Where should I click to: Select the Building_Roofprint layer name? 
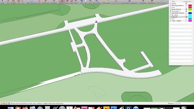pos(178,5)
